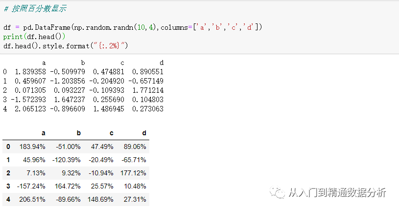Screen dimensions: 399x210
Task: Click the 164.72% cell
Action: point(68,186)
